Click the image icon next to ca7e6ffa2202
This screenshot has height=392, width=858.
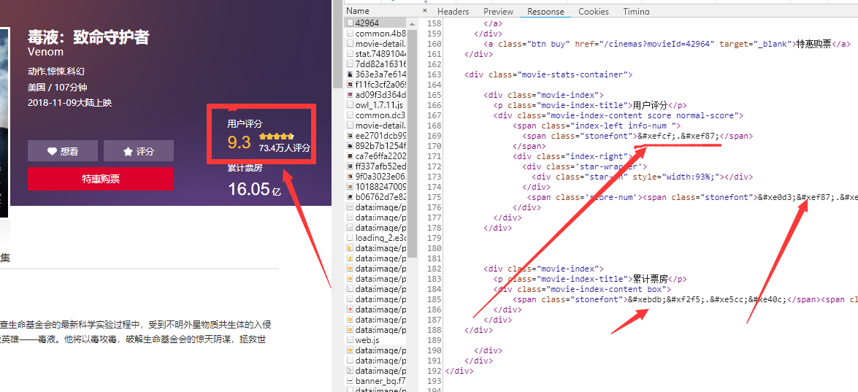pyautogui.click(x=351, y=155)
